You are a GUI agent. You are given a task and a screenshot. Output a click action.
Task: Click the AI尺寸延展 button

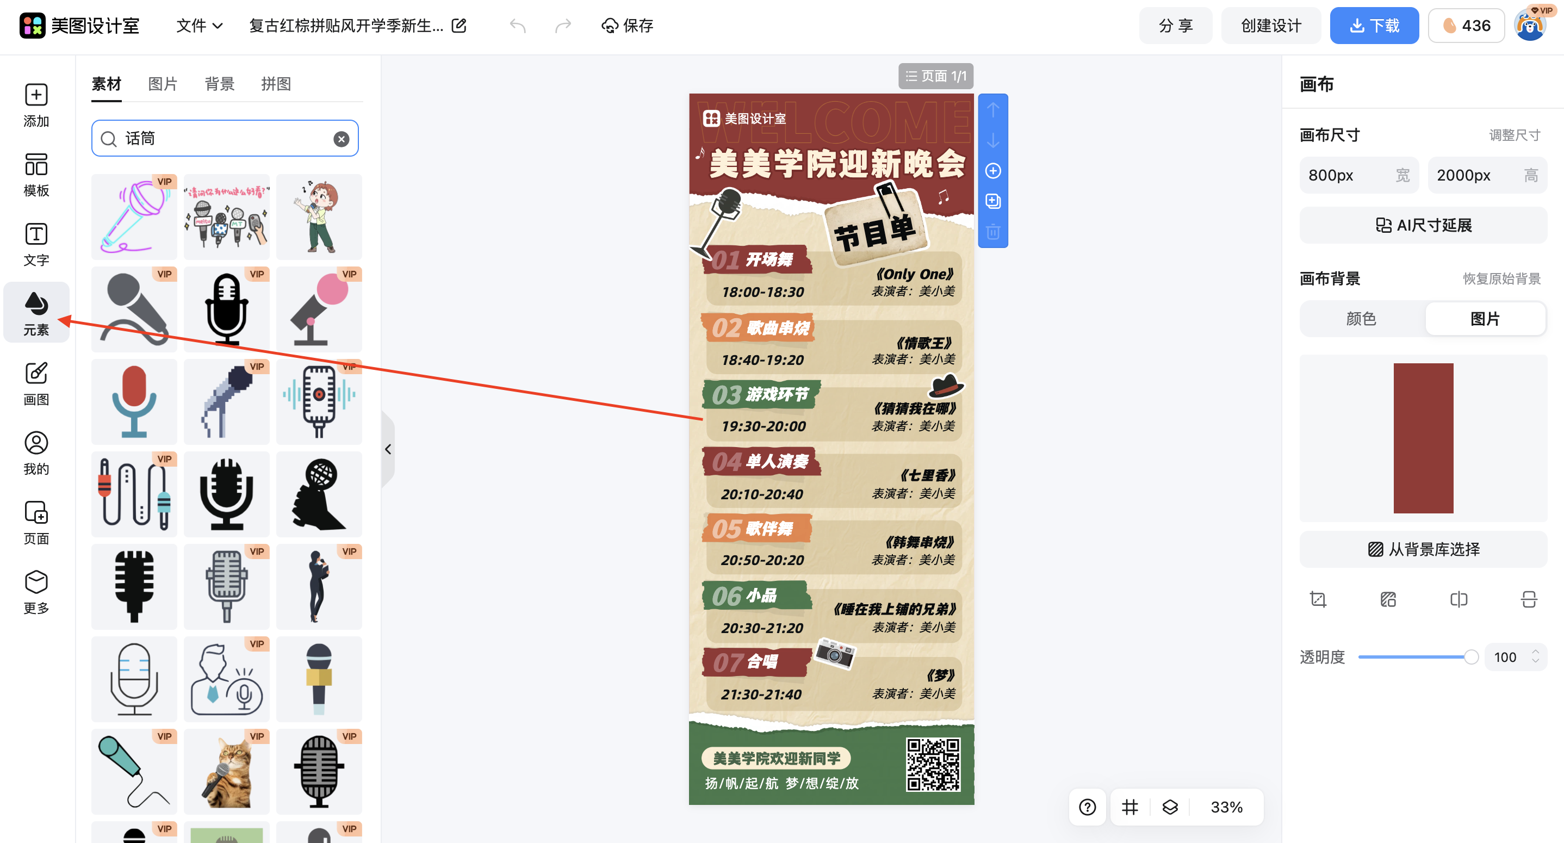(x=1423, y=225)
